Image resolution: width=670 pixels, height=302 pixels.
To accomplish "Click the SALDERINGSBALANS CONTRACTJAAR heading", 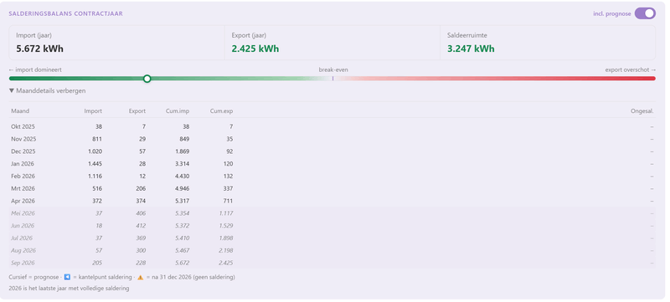I will click(x=66, y=13).
